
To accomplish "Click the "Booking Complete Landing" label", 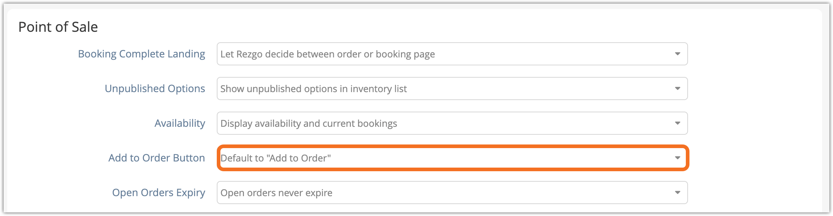I will (x=141, y=54).
